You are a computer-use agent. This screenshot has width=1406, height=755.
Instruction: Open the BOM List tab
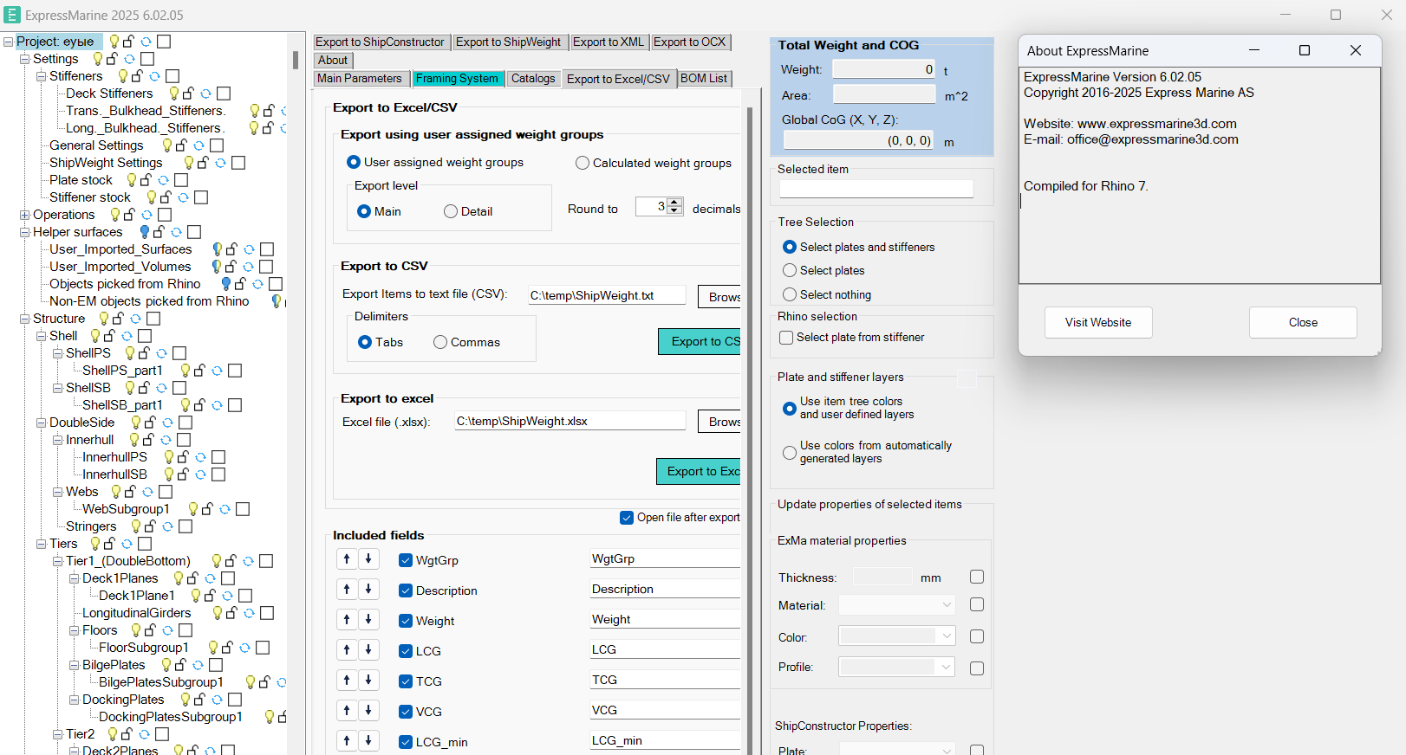click(704, 79)
